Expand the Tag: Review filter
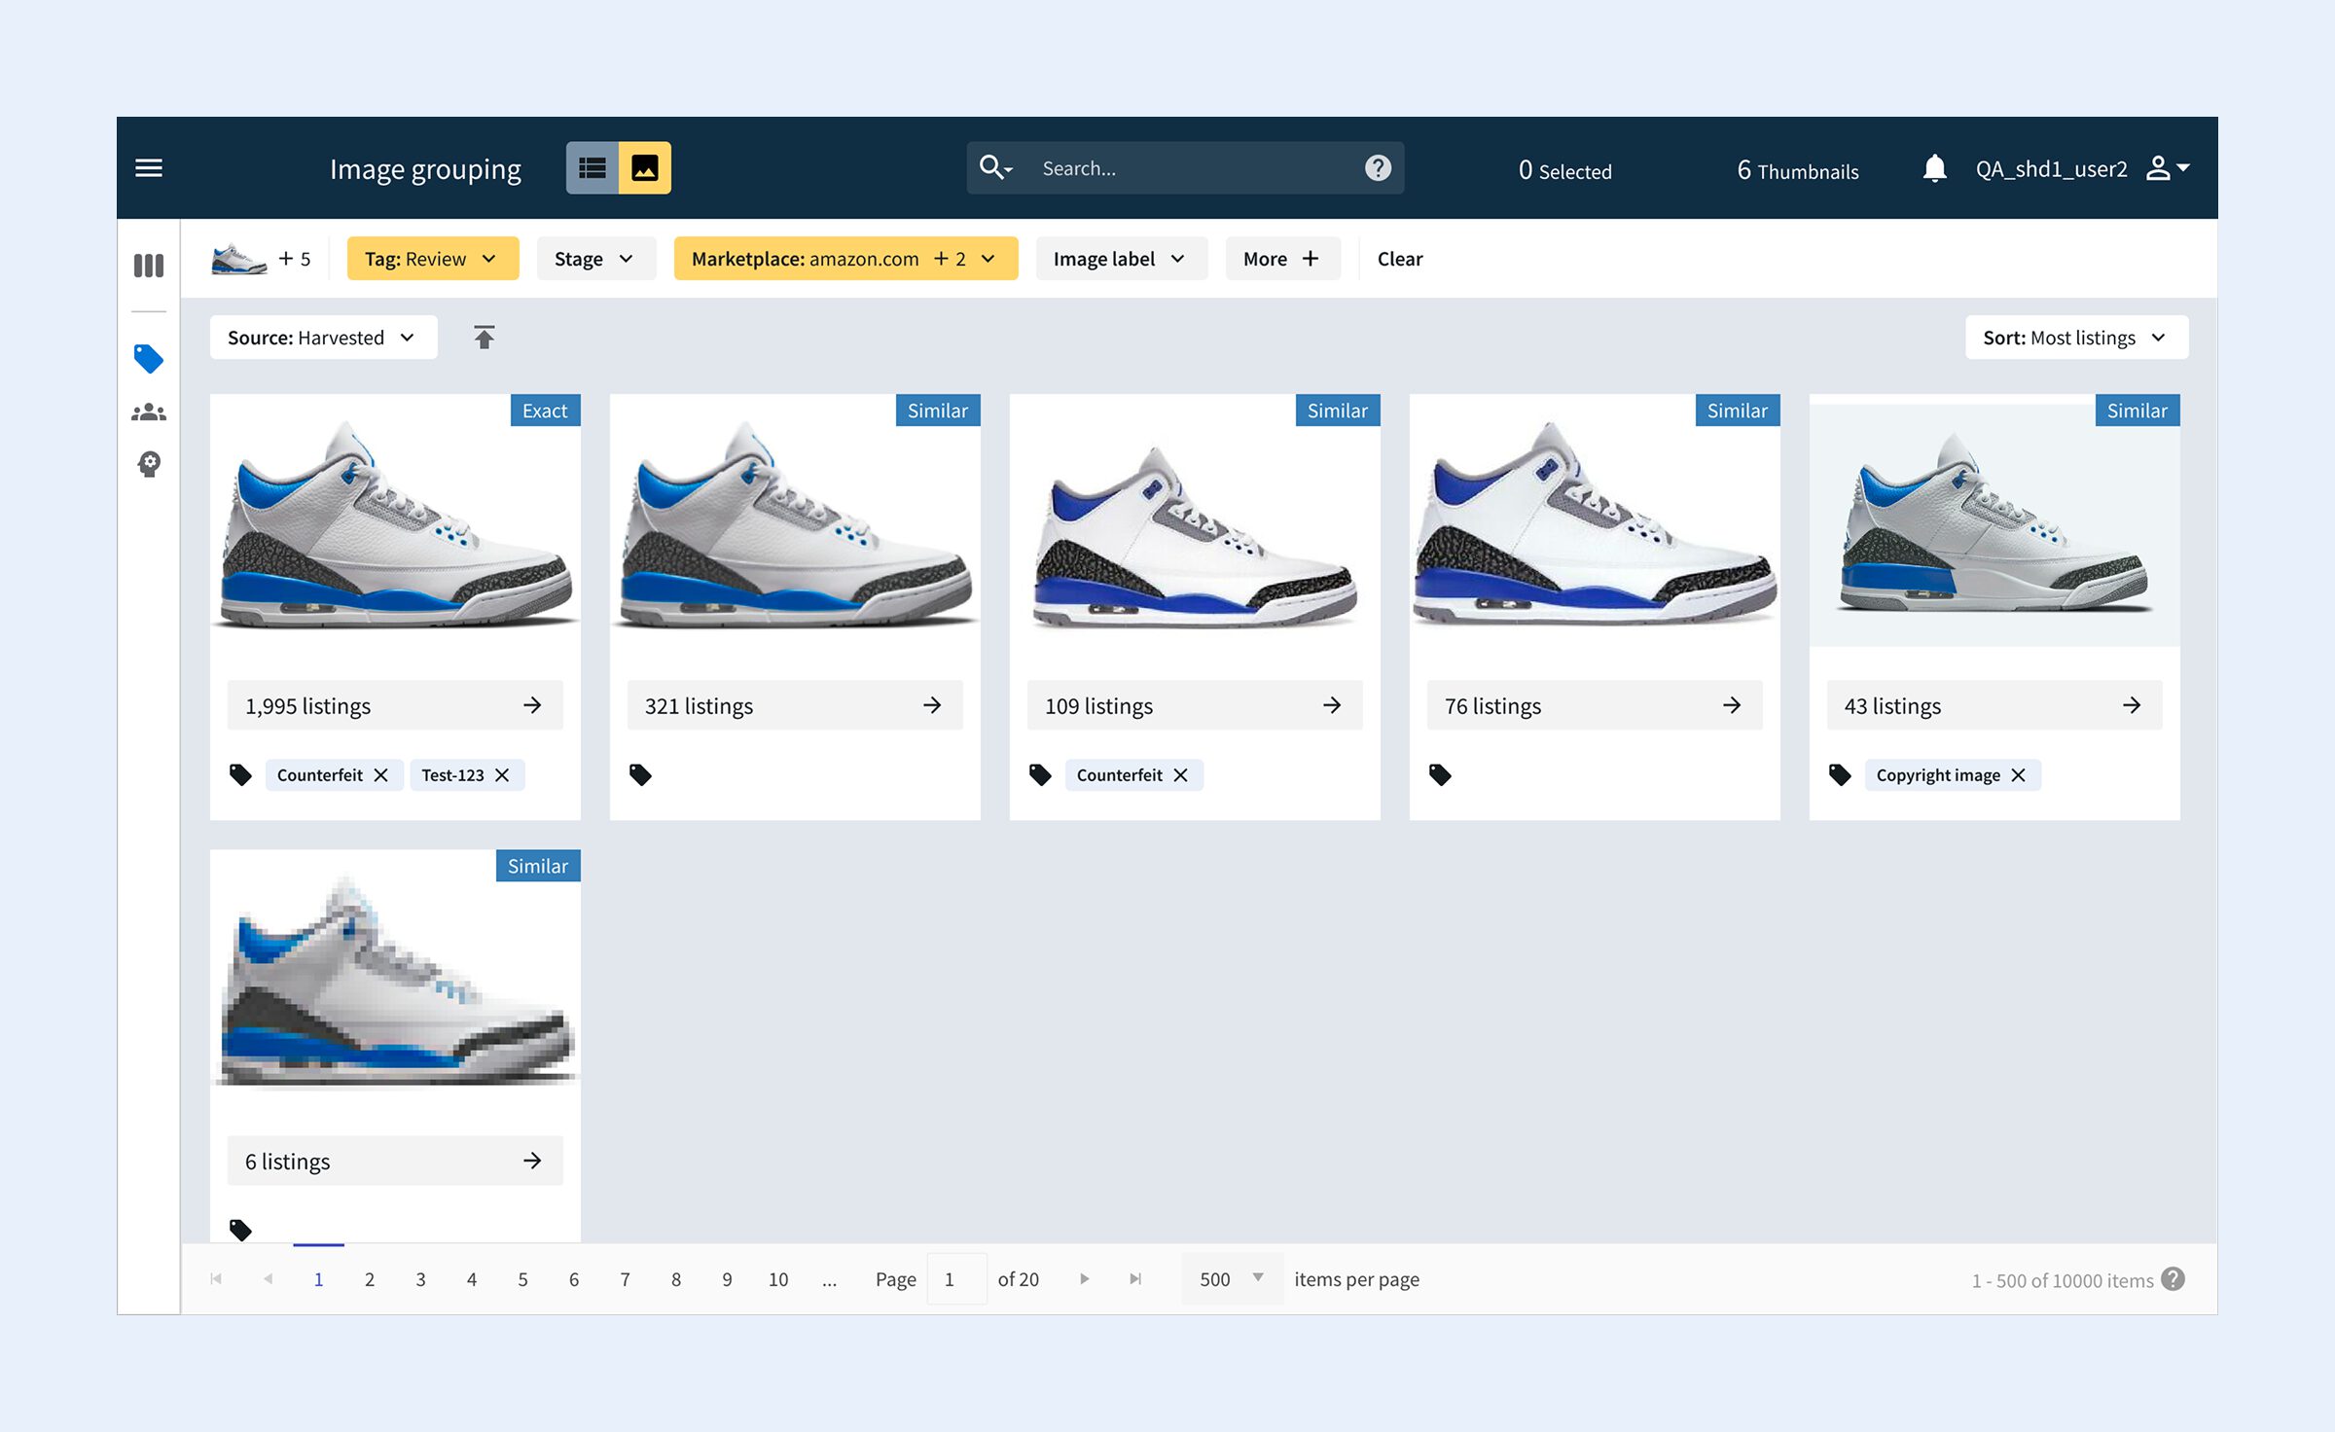 click(433, 259)
